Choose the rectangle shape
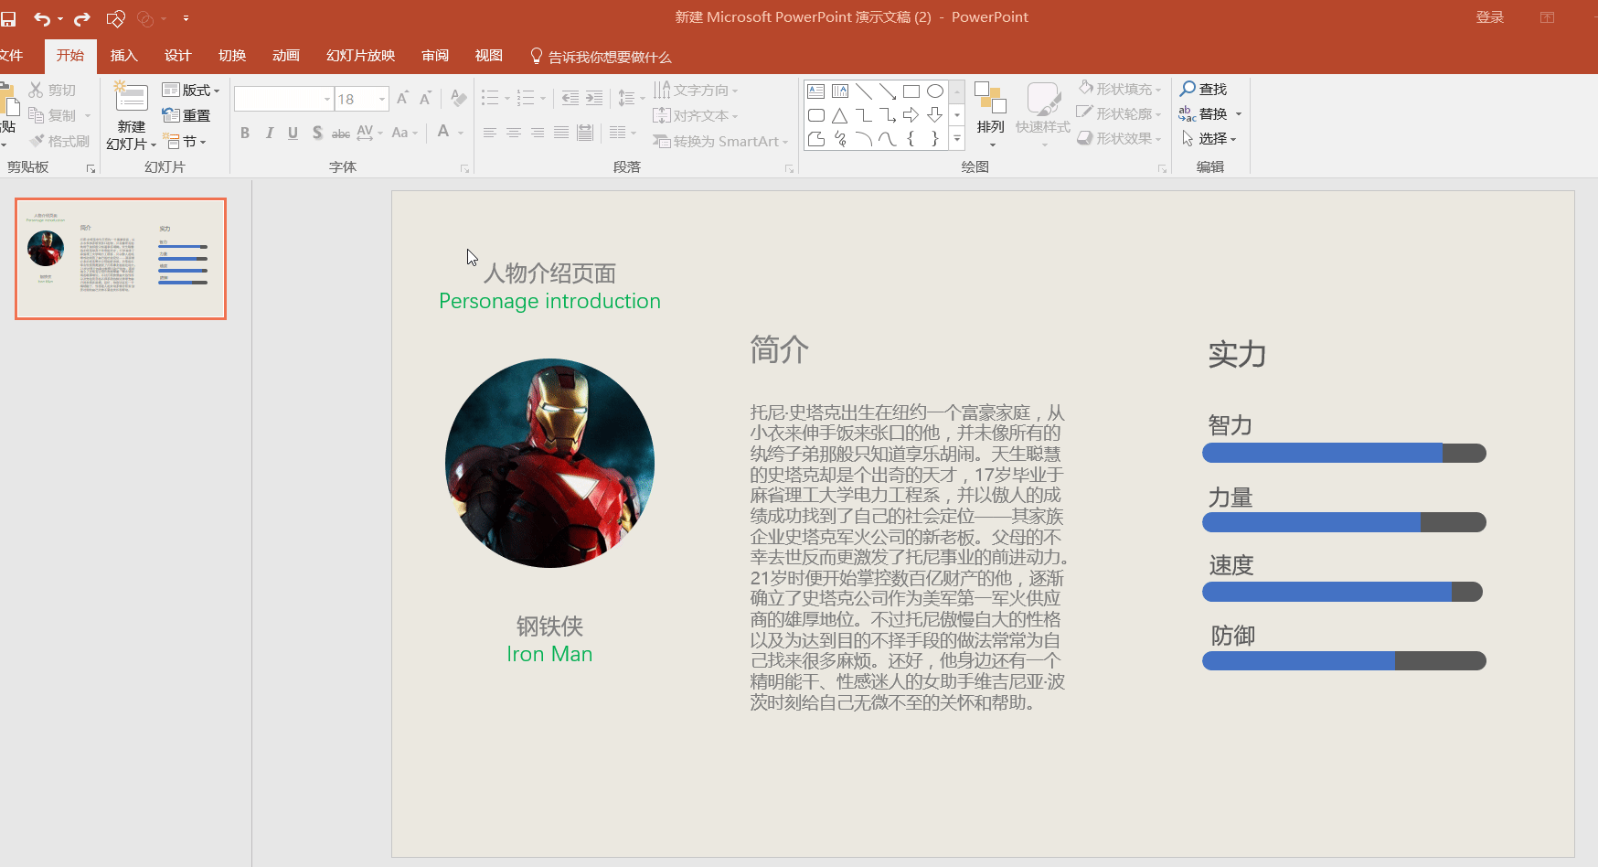This screenshot has height=867, width=1598. (x=911, y=91)
